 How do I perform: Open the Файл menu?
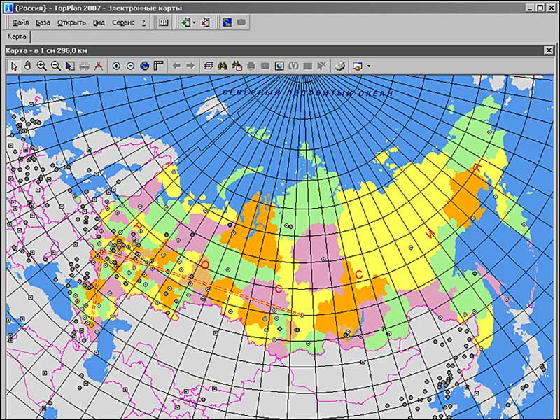[x=20, y=22]
